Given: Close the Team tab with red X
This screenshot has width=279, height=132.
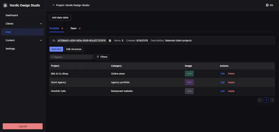Looking at the screenshot, I should pyautogui.click(x=80, y=28).
